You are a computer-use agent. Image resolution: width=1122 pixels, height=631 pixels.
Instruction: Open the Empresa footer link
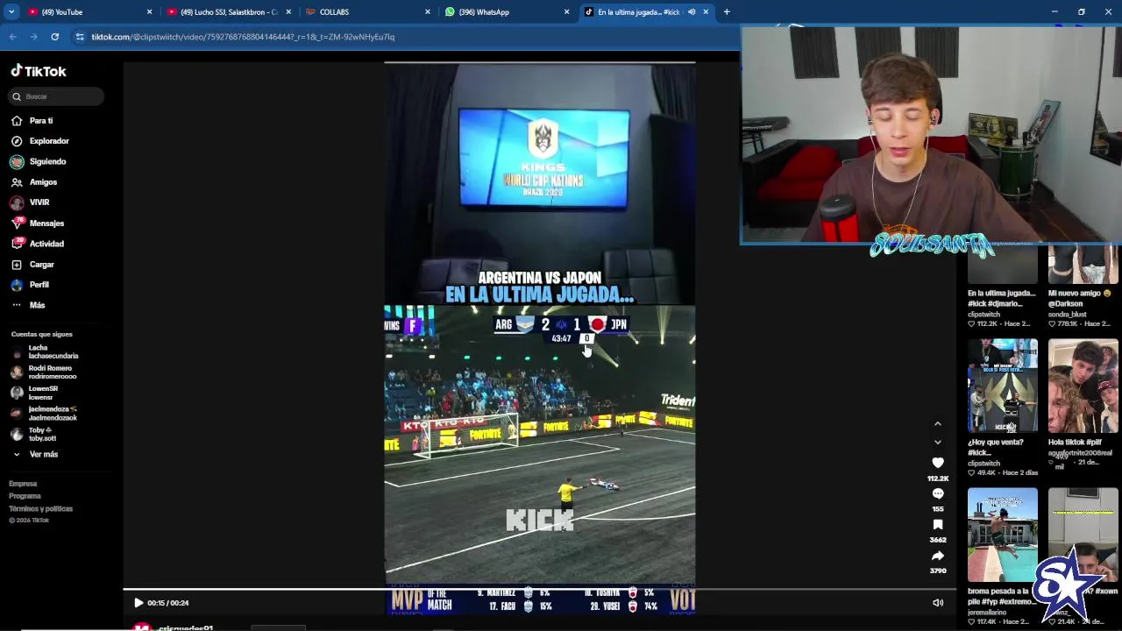[x=23, y=484]
